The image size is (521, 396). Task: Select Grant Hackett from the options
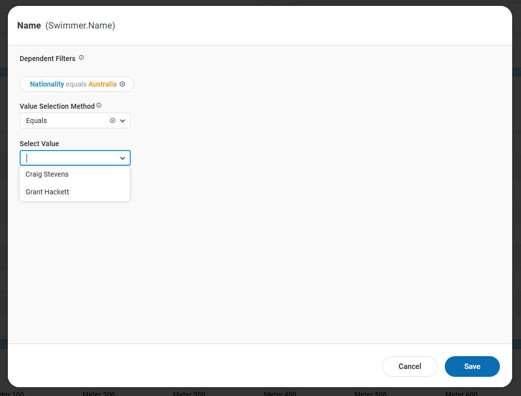coord(47,192)
